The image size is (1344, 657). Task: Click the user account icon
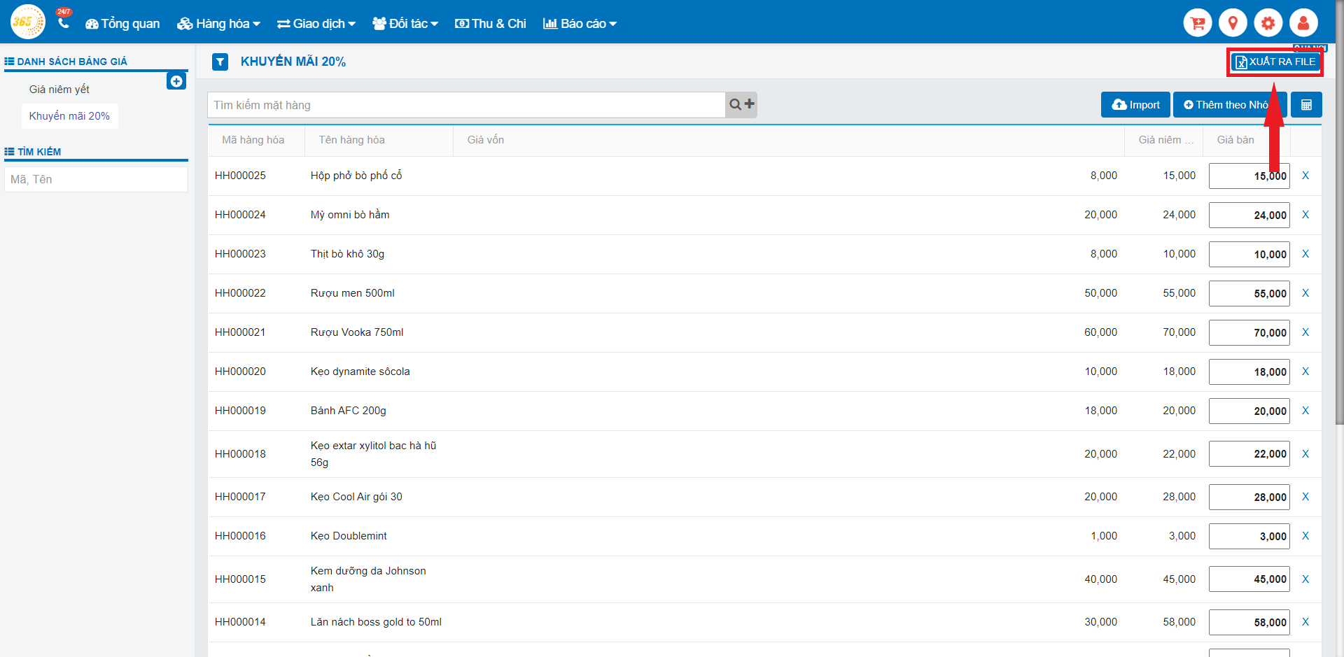(x=1303, y=23)
